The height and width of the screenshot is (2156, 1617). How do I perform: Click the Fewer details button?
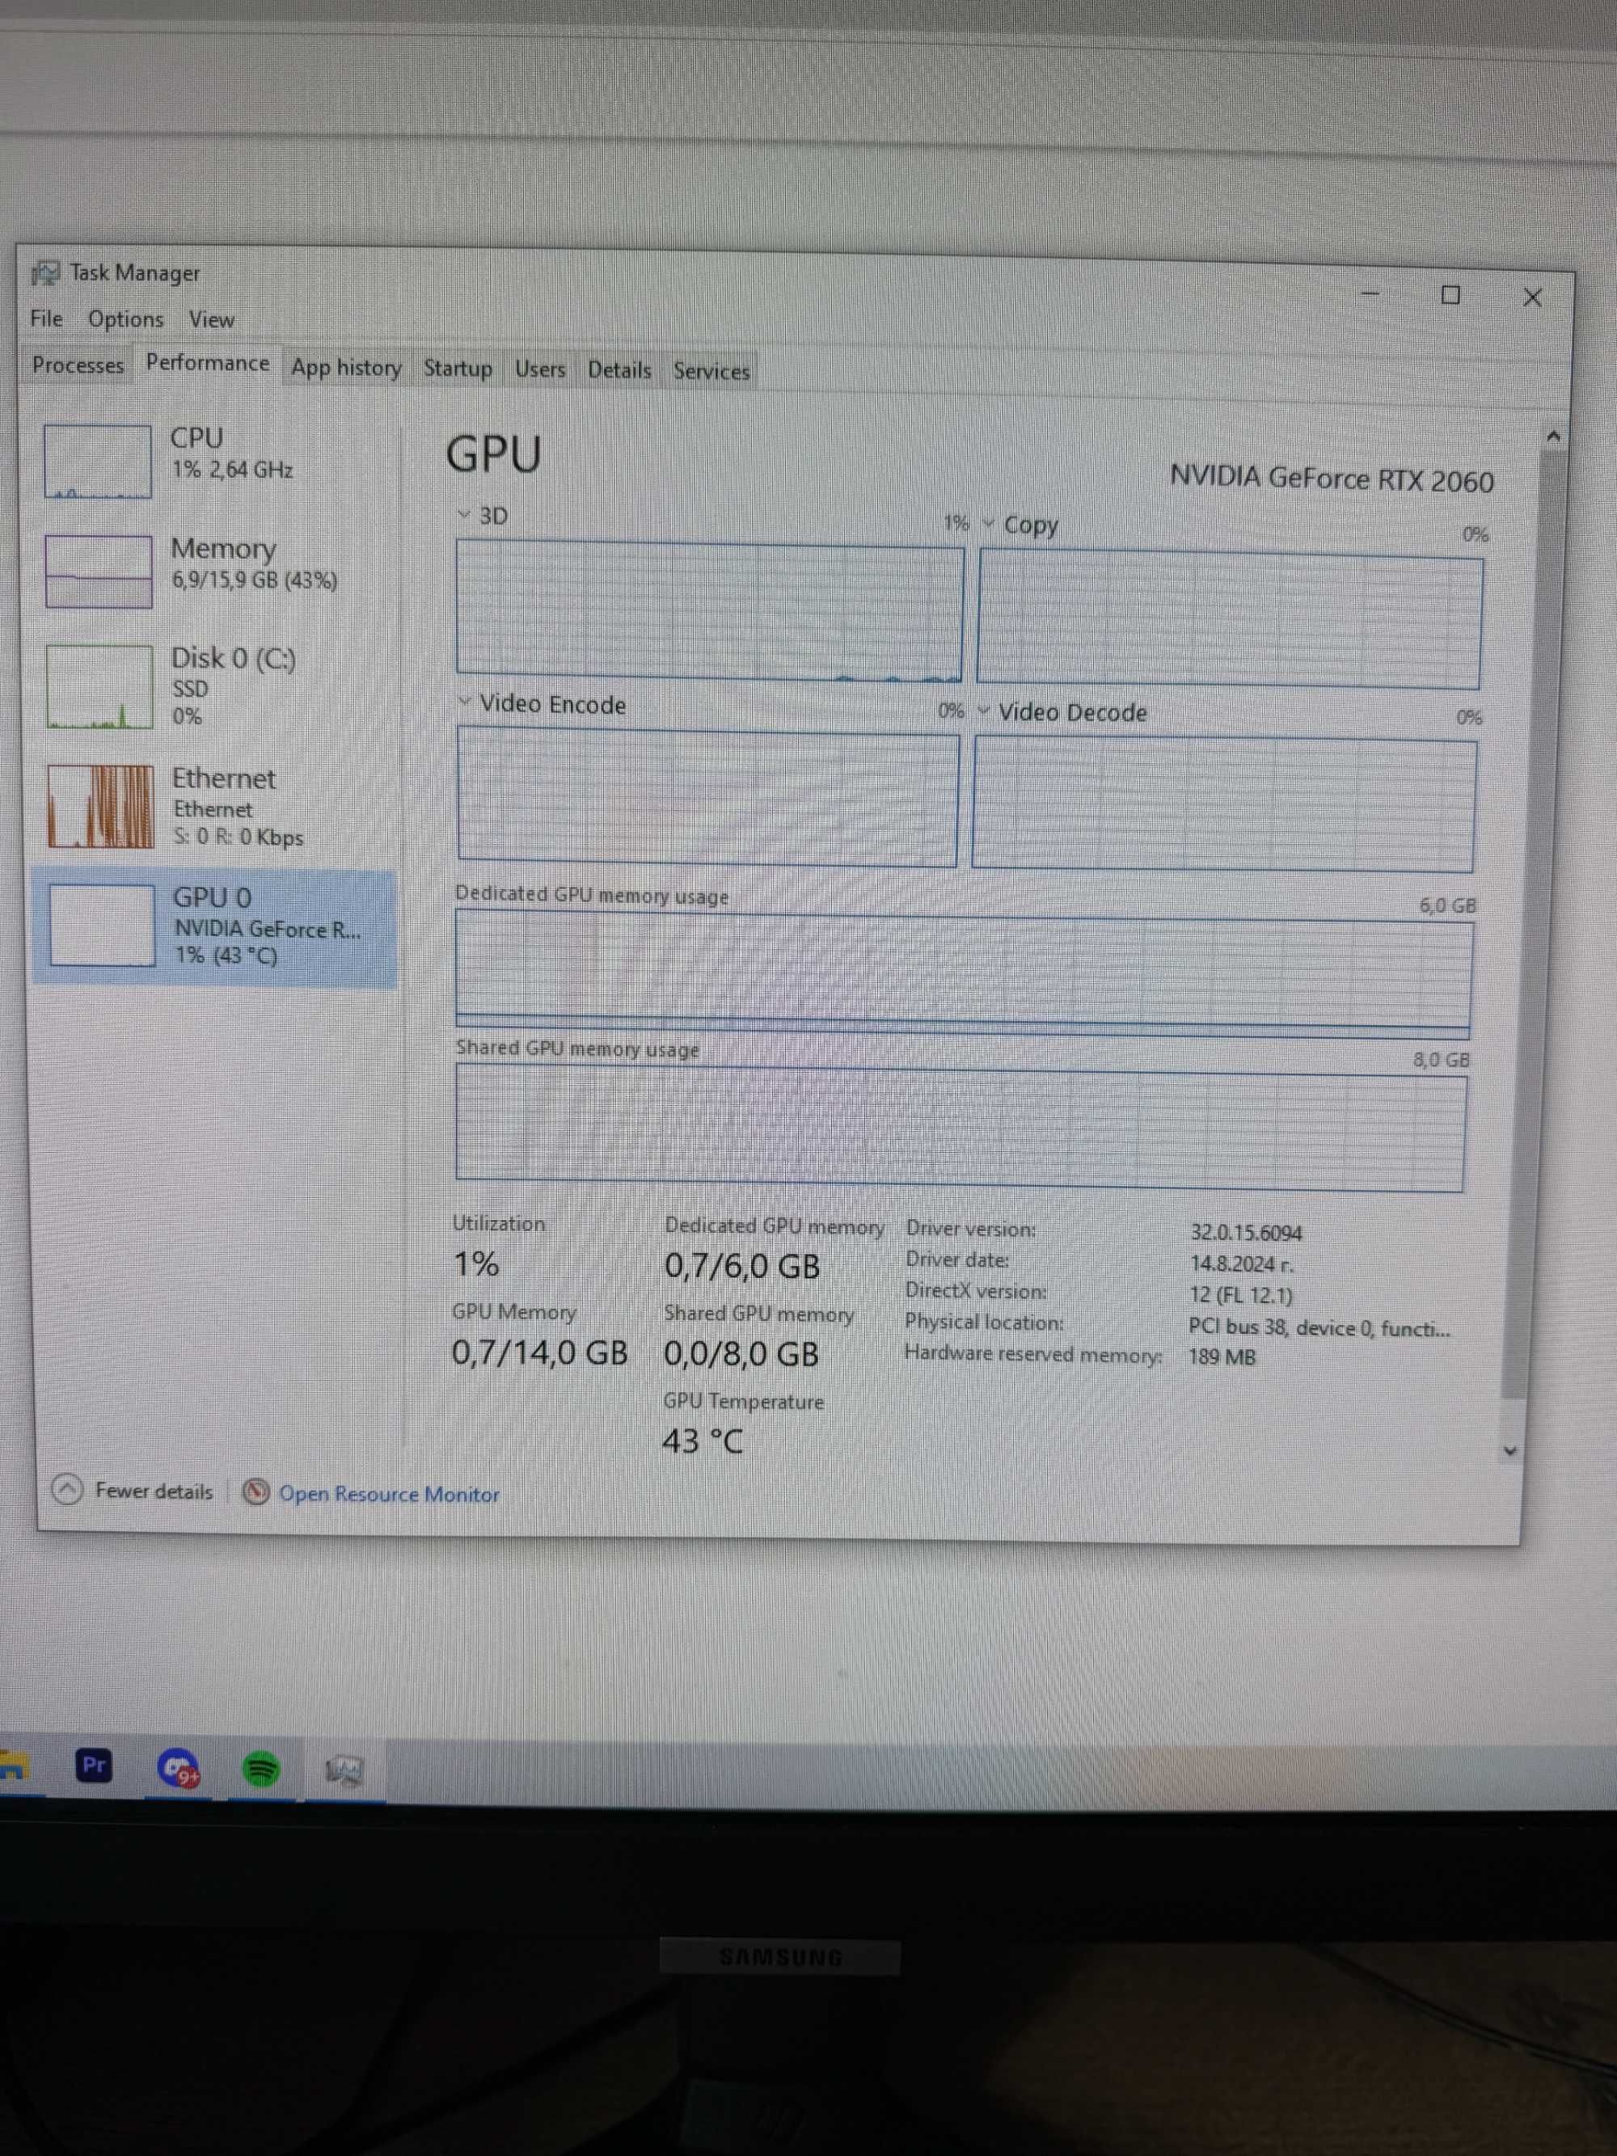pos(132,1491)
